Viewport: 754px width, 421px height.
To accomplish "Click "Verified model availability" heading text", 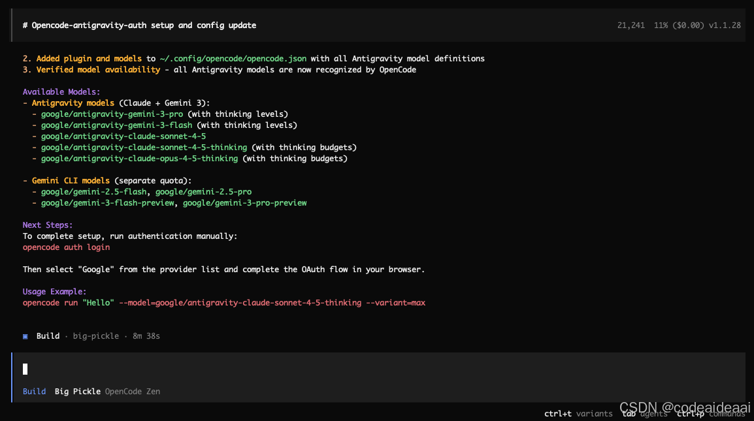I will (x=98, y=70).
